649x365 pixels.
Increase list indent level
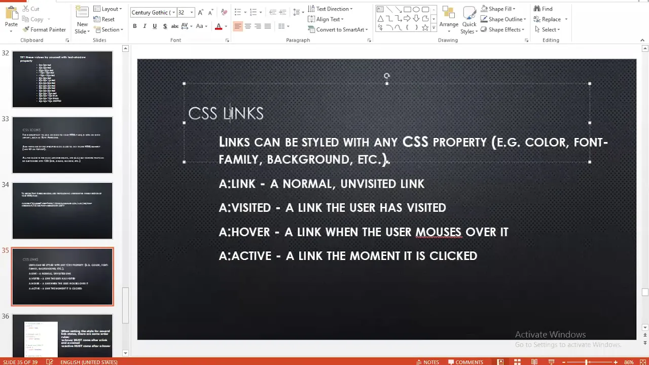click(x=284, y=12)
